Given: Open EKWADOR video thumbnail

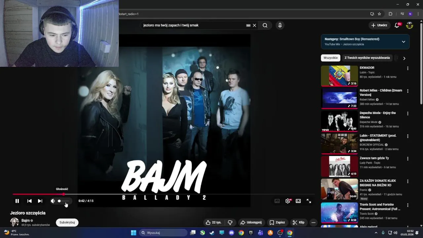Looking at the screenshot, I should pyautogui.click(x=339, y=76).
